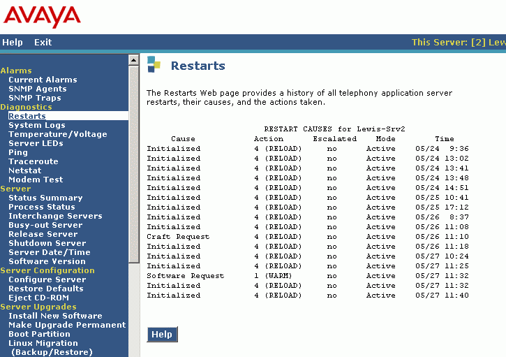The width and height of the screenshot is (506, 357).
Task: Click the time '05/24 14:51'
Action: [442, 188]
